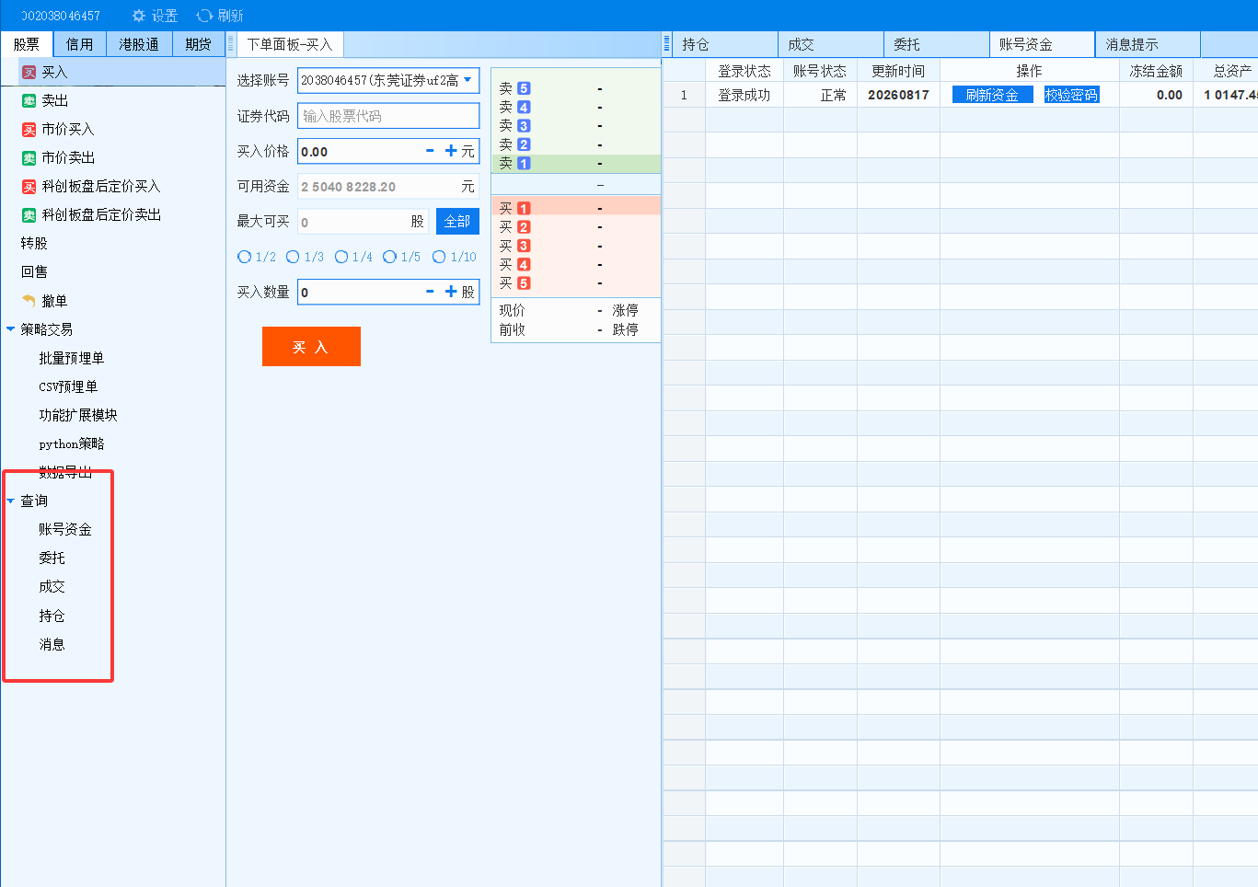Select the 买 3 order book level
This screenshot has height=887, width=1258.
click(x=576, y=246)
